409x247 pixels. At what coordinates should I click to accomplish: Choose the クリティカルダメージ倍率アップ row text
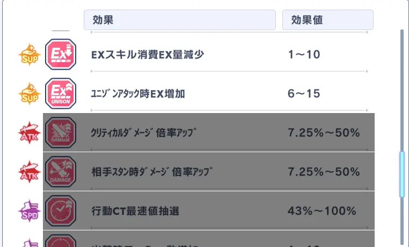tap(144, 133)
